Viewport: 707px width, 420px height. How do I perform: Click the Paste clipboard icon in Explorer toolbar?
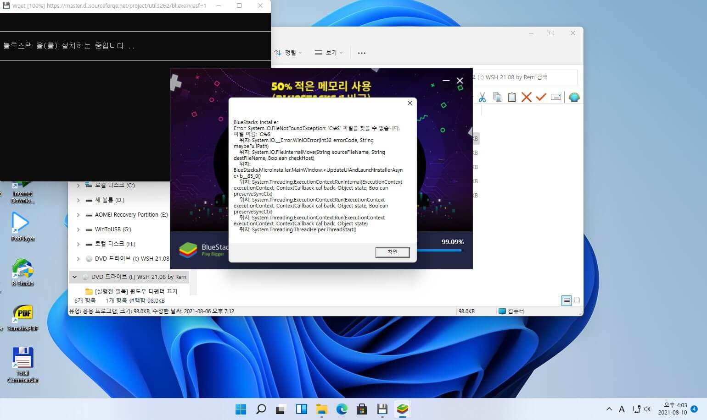point(512,97)
